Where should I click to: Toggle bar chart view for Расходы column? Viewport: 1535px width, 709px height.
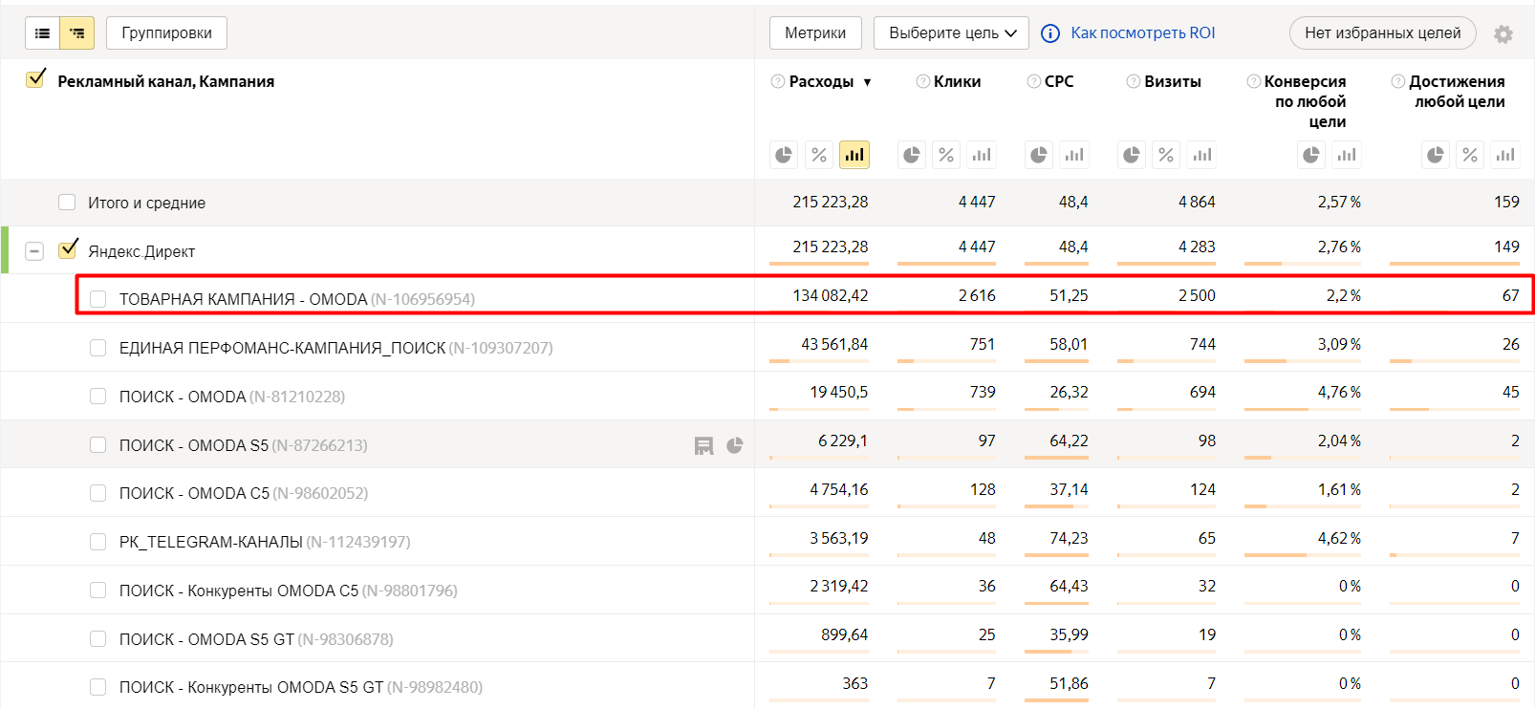(854, 155)
